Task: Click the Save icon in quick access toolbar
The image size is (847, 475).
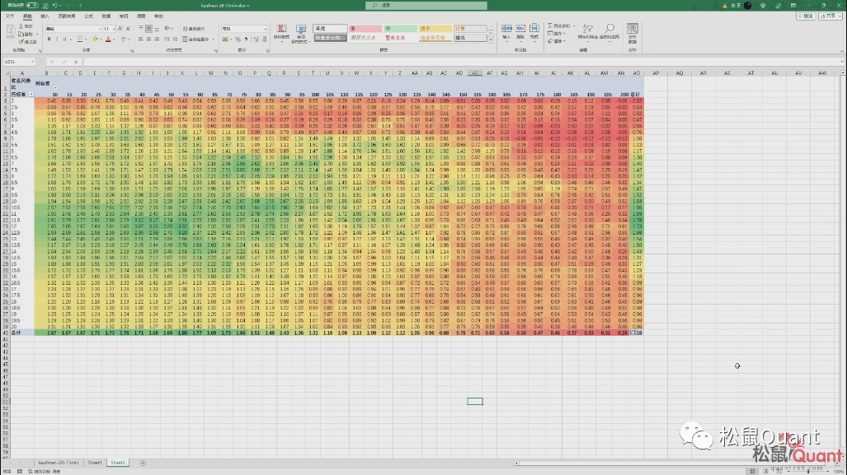Action: 45,6
